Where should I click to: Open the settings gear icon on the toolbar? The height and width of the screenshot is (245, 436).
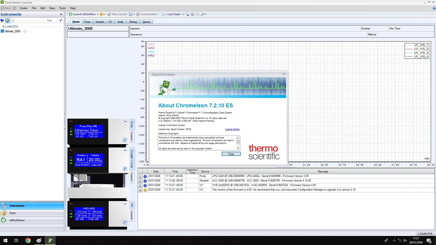point(192,14)
